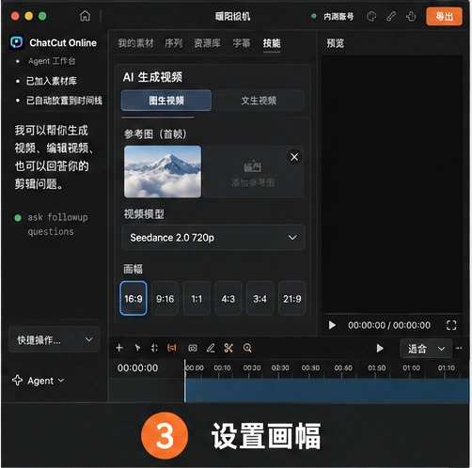
Task: Expand the 快捷操作 dropdown
Action: click(x=55, y=339)
